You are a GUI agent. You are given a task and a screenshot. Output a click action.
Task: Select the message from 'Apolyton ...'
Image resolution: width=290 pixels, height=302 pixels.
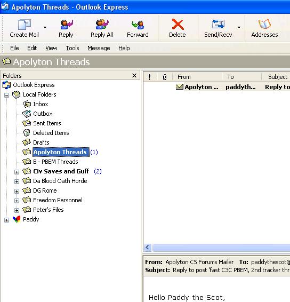click(x=202, y=87)
